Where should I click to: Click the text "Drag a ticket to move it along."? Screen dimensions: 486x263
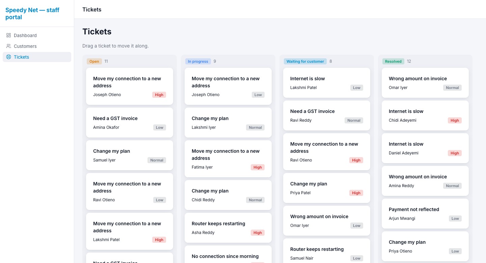tap(115, 46)
